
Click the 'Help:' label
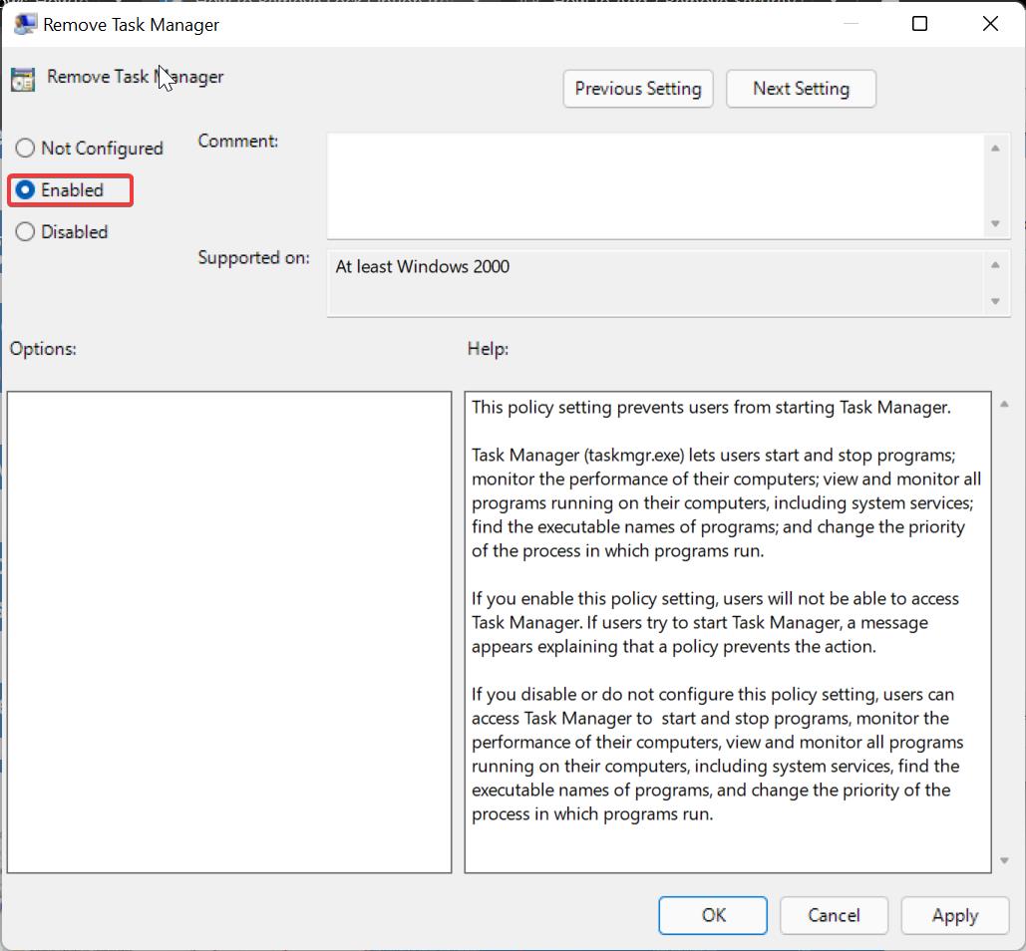tap(489, 349)
